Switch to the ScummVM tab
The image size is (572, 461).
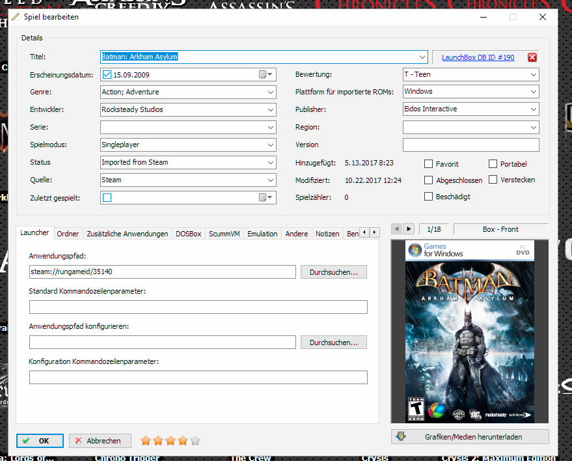pyautogui.click(x=225, y=234)
